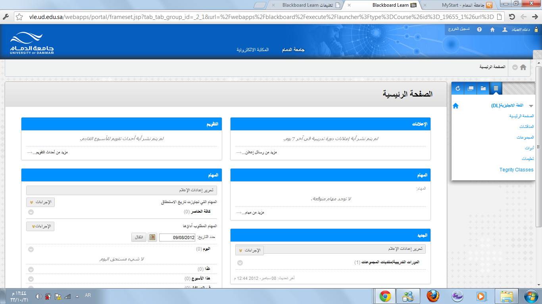This screenshot has width=542, height=304.
Task: Expand the اليوم (0) tasks section
Action: [x=31, y=249]
